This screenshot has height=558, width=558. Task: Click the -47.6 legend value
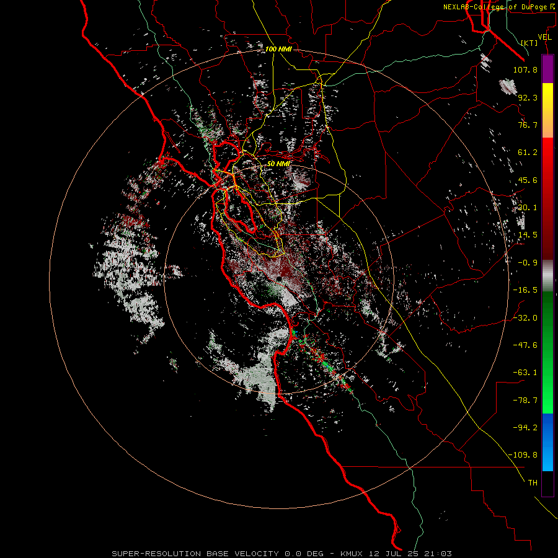point(525,345)
